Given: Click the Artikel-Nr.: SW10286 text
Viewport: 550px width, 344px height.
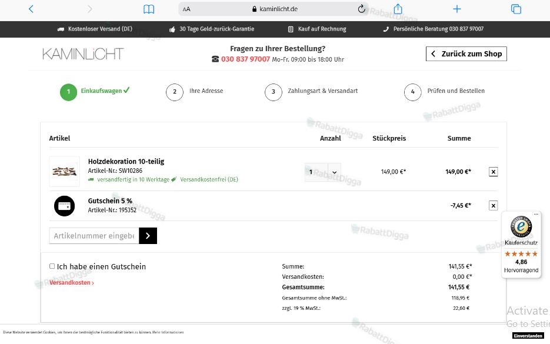Looking at the screenshot, I should pyautogui.click(x=115, y=171).
